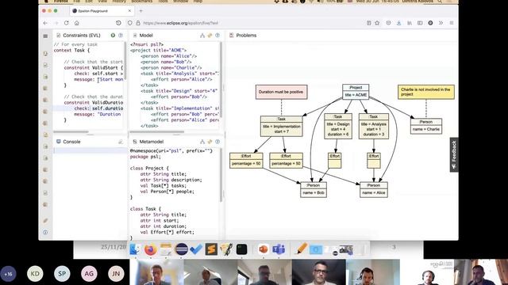Click the Project node titled ACME

tap(356, 92)
